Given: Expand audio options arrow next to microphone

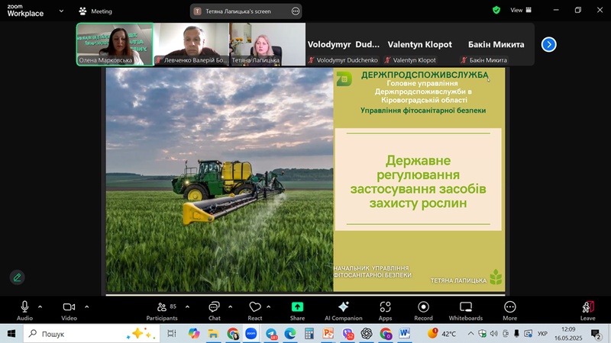Looking at the screenshot, I should [x=40, y=306].
